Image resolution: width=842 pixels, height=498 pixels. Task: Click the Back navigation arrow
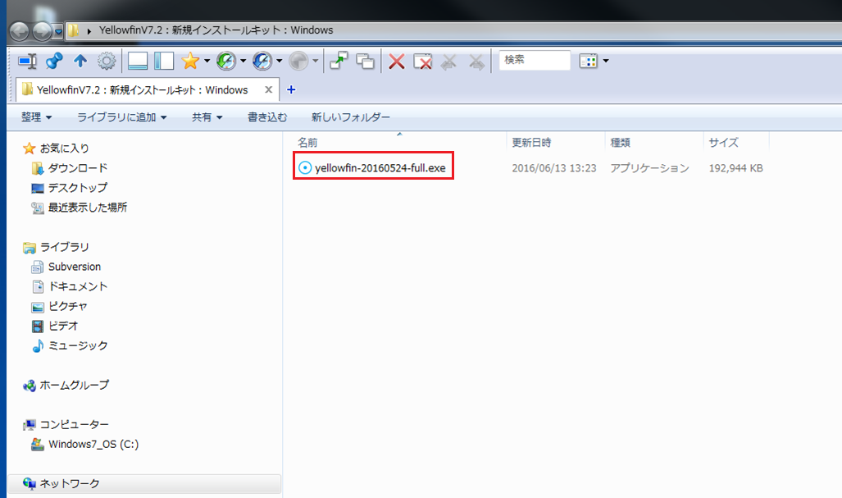(20, 31)
